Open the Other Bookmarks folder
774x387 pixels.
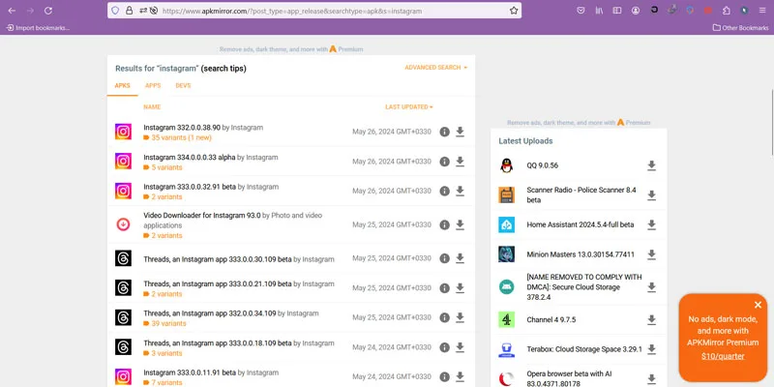(740, 28)
